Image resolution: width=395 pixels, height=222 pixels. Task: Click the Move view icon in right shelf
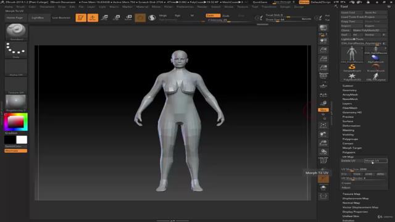pyautogui.click(x=323, y=134)
